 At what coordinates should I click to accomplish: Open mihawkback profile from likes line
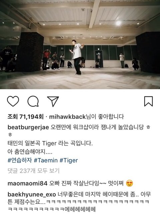(x=68, y=117)
